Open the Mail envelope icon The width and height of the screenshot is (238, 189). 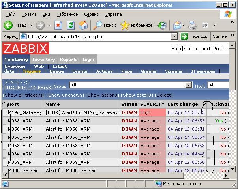tap(177, 25)
